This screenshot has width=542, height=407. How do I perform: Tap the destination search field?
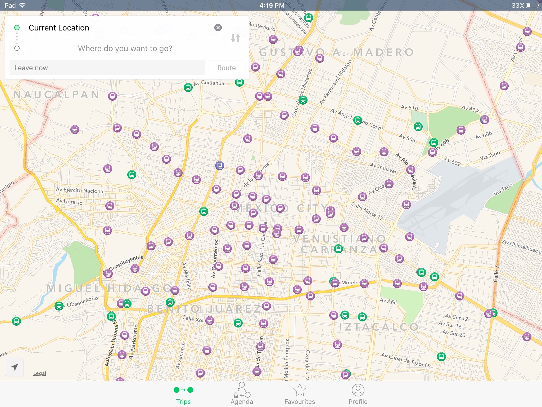[125, 48]
